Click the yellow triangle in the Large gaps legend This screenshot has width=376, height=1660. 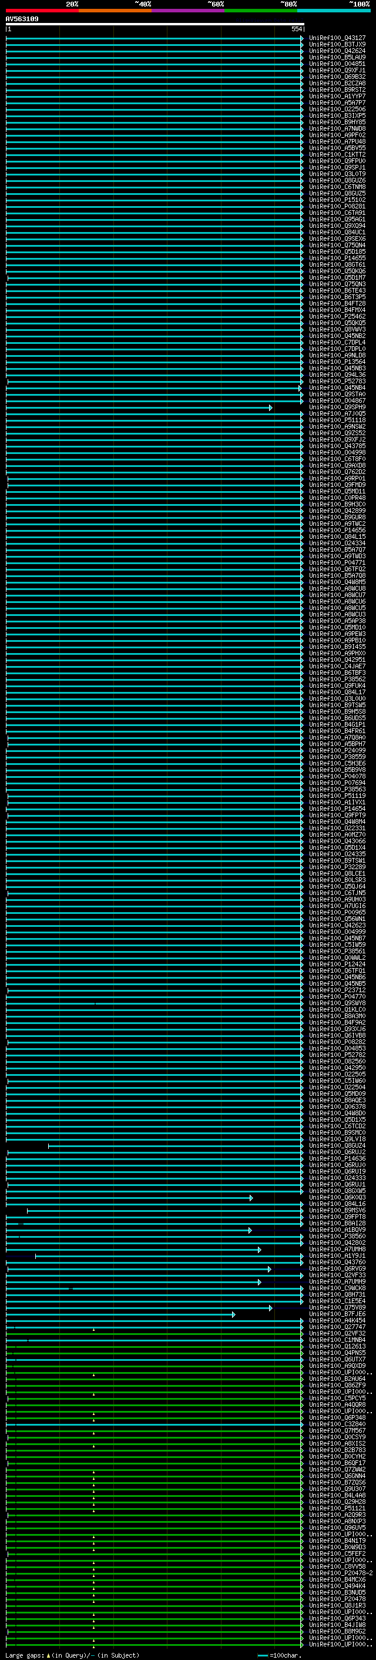[48, 1655]
